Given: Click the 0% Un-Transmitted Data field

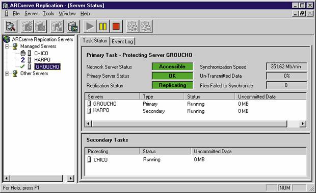Looking at the screenshot, I should (286, 76).
